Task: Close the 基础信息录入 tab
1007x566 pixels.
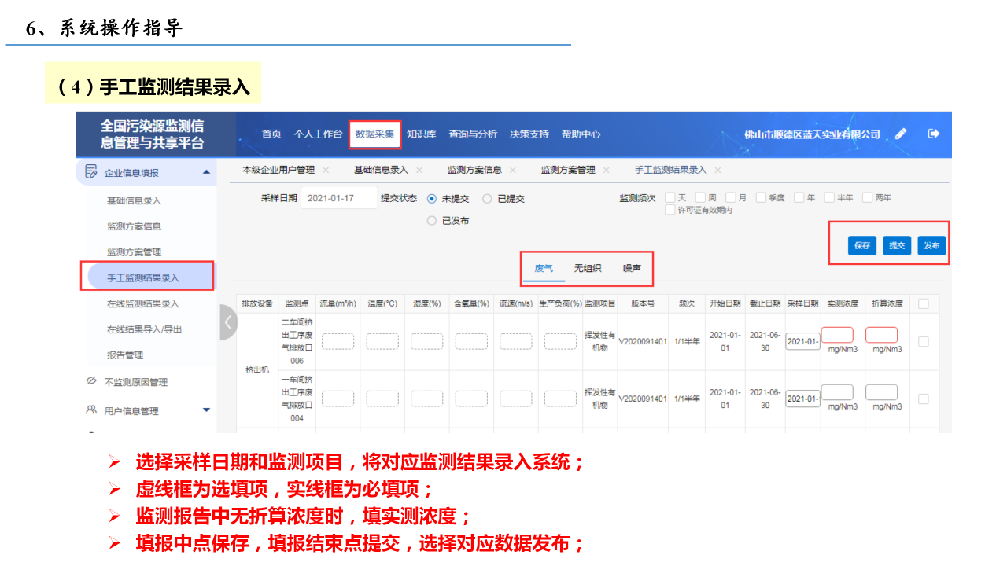Action: click(419, 170)
